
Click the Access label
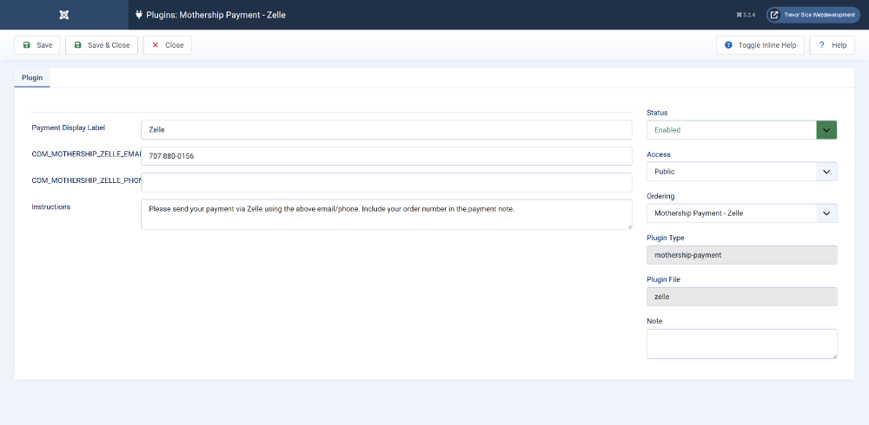659,154
